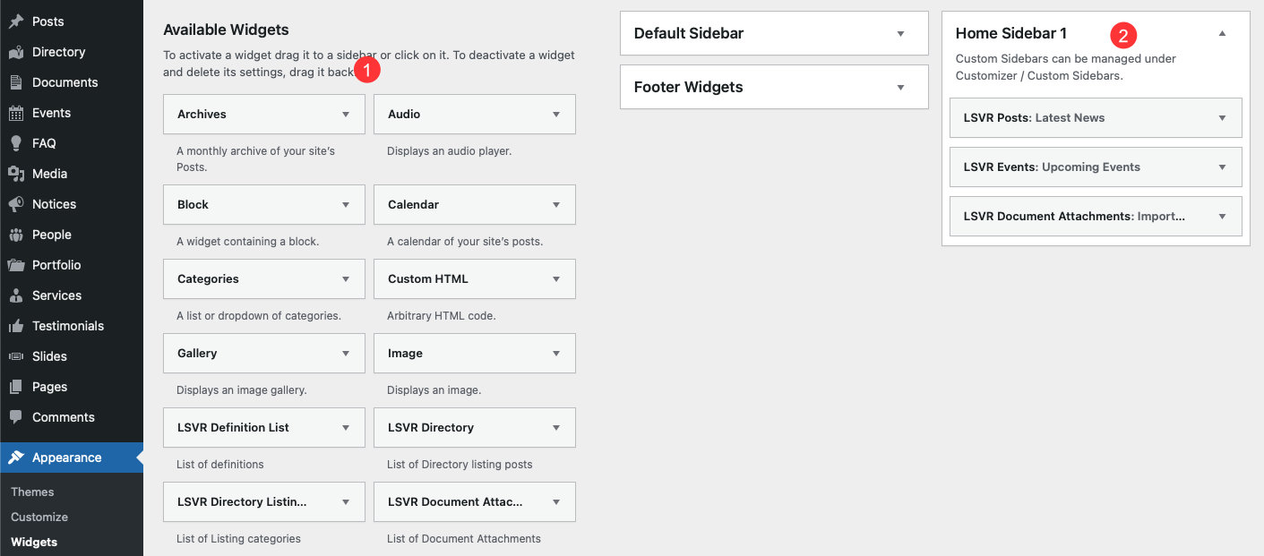Click the Posts pushpin icon
Screen dimensions: 1264x556
(16, 21)
